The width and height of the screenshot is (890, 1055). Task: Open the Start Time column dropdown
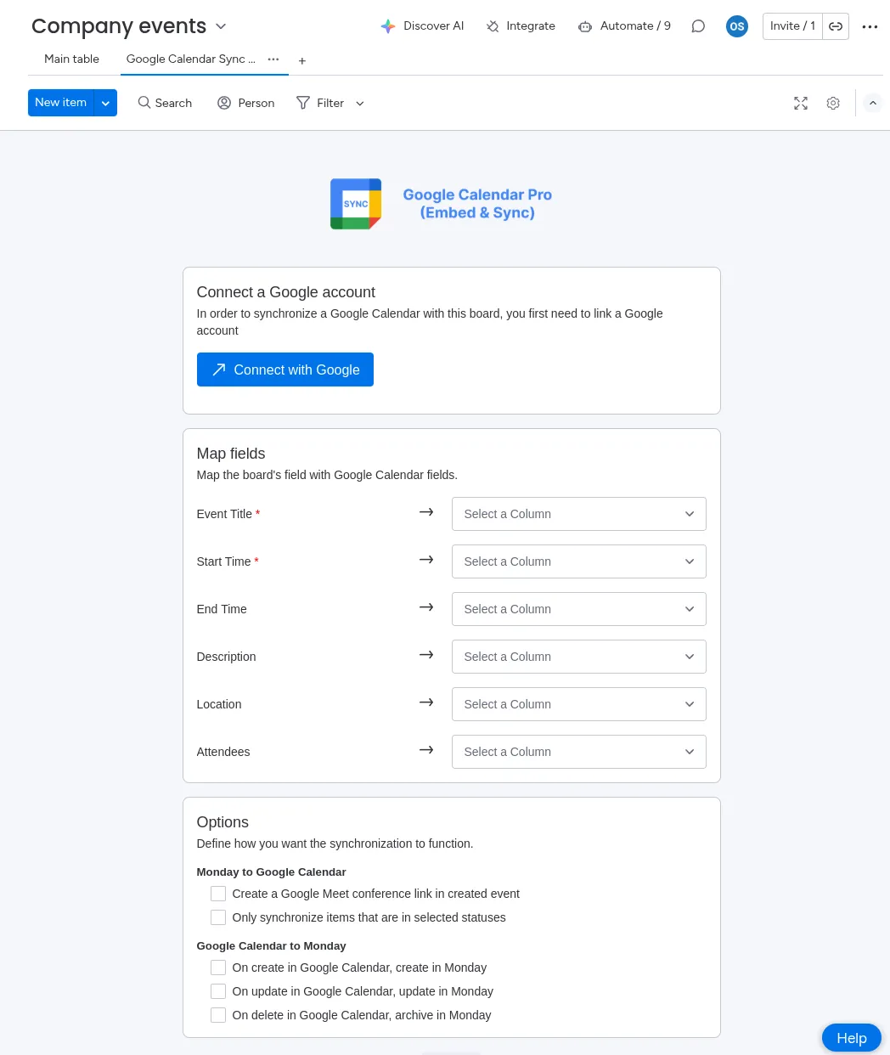click(x=579, y=561)
